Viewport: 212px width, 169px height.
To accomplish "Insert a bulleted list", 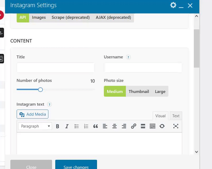I will tap(77, 126).
